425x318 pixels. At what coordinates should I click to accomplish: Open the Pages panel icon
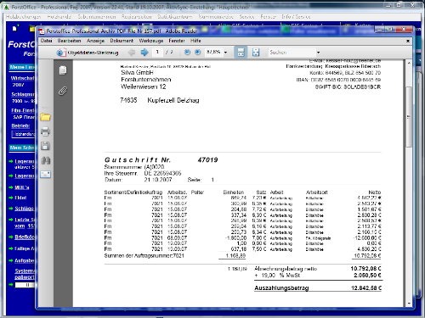pos(63,70)
